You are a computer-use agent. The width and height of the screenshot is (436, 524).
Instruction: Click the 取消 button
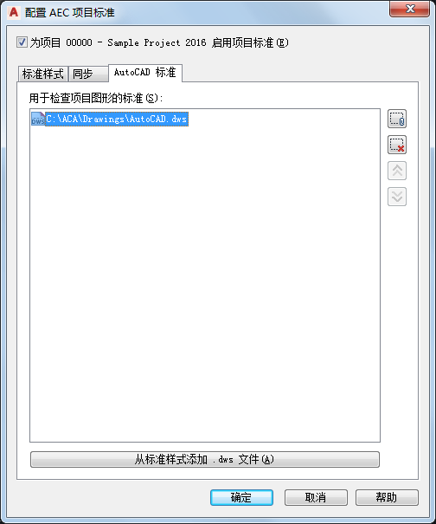[x=316, y=498]
